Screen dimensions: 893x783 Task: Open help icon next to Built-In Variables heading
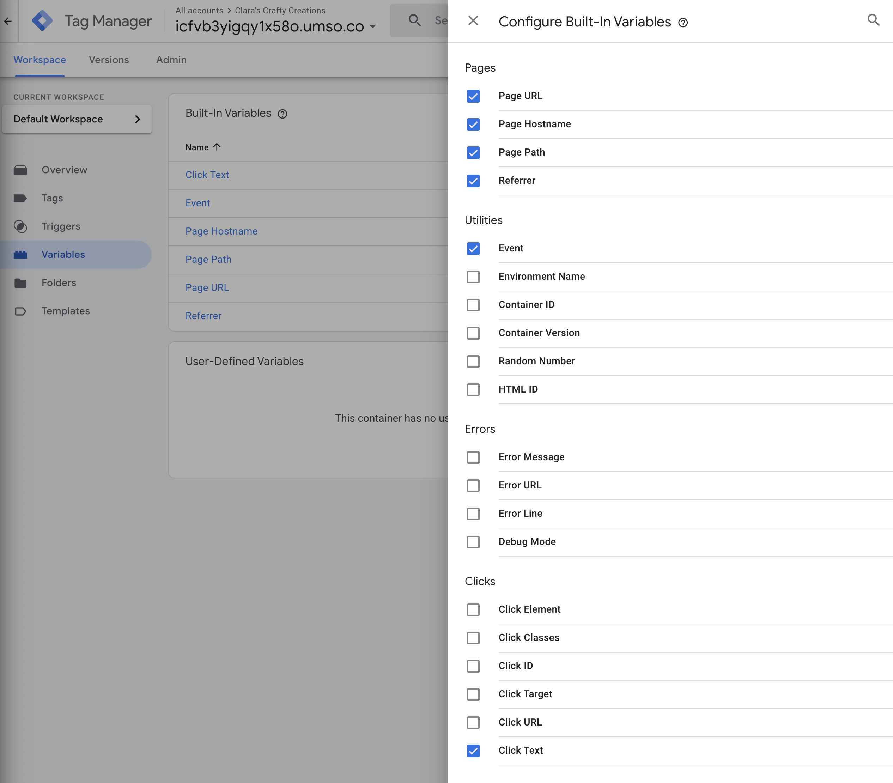(x=283, y=114)
